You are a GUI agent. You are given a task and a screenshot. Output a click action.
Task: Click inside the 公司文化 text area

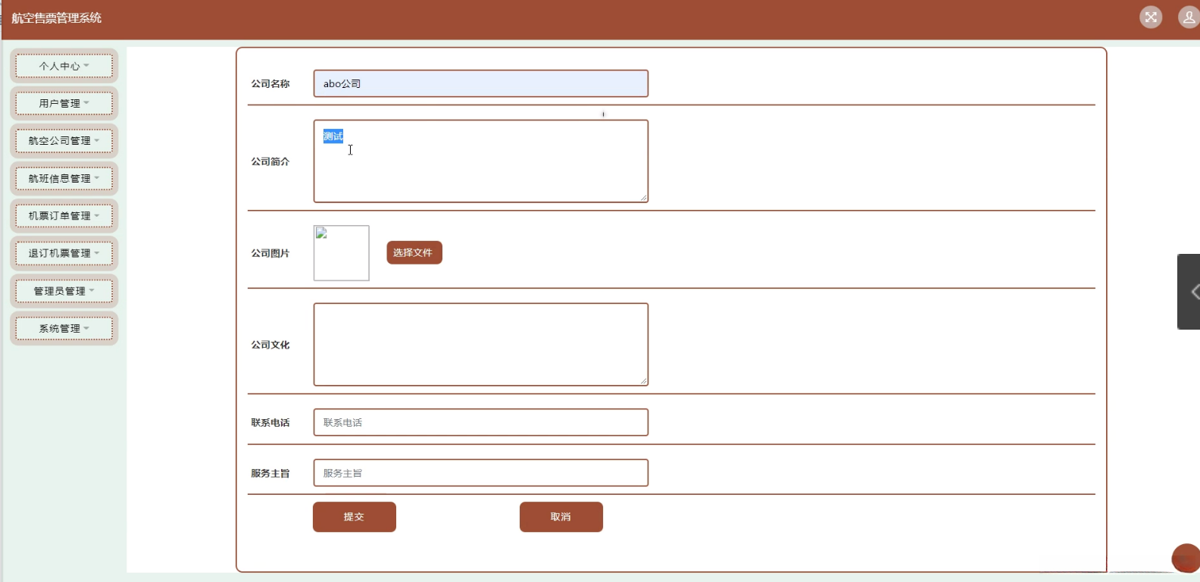pos(481,345)
